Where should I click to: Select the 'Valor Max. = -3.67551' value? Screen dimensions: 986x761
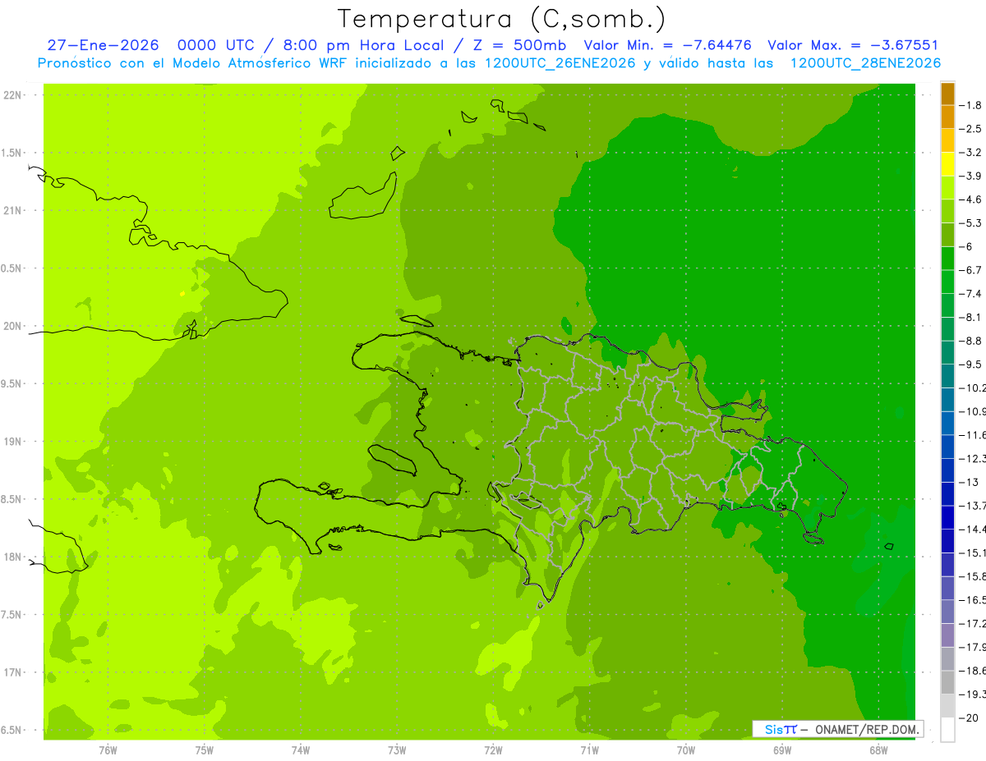853,45
